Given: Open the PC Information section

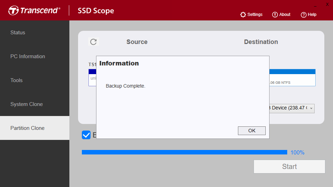Looking at the screenshot, I should click(x=35, y=56).
